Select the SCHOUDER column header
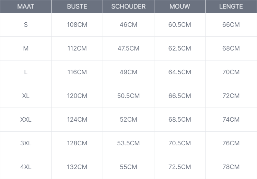Image resolution: width=257 pixels, height=179 pixels. pyautogui.click(x=128, y=7)
